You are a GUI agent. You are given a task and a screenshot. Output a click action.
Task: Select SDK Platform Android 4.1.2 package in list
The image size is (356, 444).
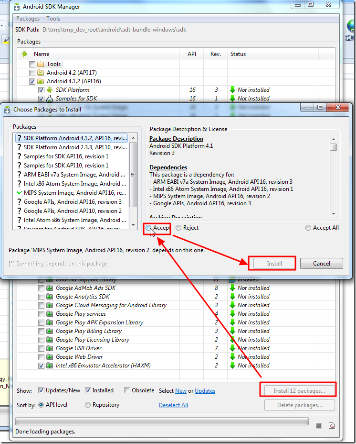[x=72, y=138]
